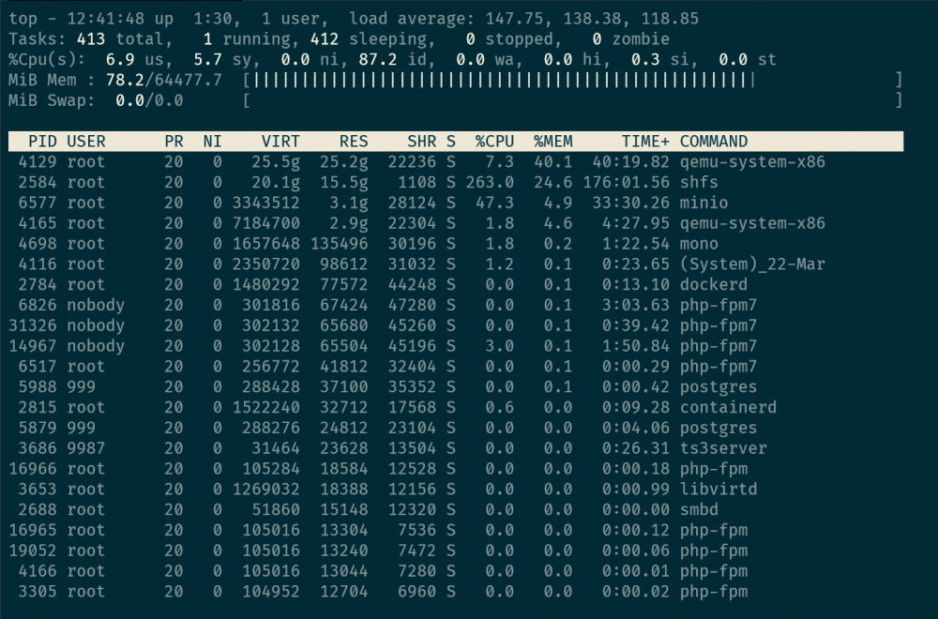Viewport: 938px width, 619px height.
Task: Select the minio process name
Action: click(x=703, y=203)
